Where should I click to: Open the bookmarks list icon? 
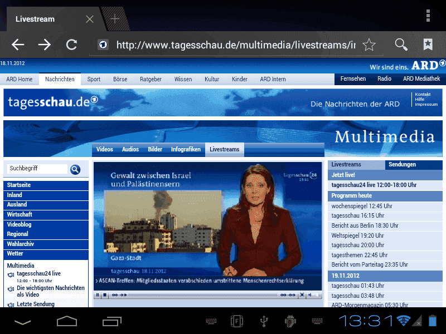tap(428, 45)
